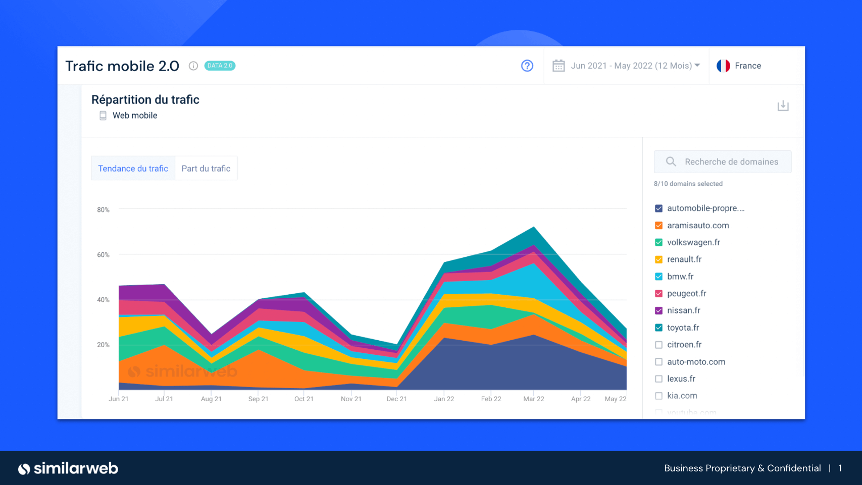Viewport: 862px width, 485px height.
Task: Switch to the Part du trafic tab
Action: [x=206, y=169]
